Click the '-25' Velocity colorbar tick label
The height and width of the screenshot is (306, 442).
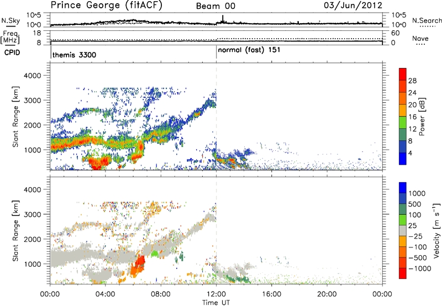(415, 236)
